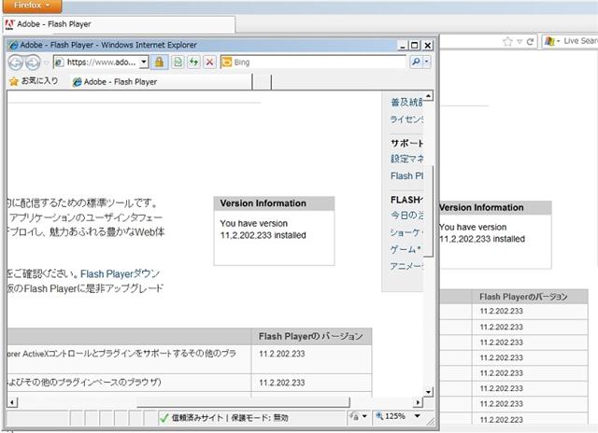Open the Flash Pl sidebar link
Viewport: 598px width, 433px height.
tap(406, 176)
